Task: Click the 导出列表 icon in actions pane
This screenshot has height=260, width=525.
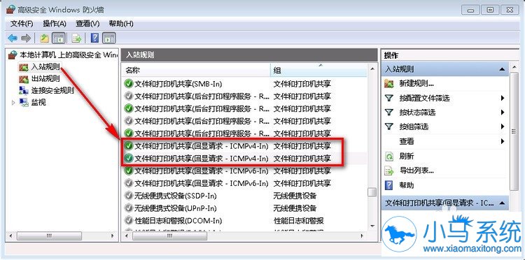Action: pyautogui.click(x=388, y=171)
